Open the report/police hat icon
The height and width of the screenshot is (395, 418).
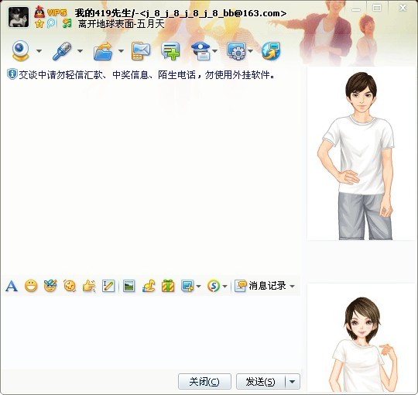[201, 51]
